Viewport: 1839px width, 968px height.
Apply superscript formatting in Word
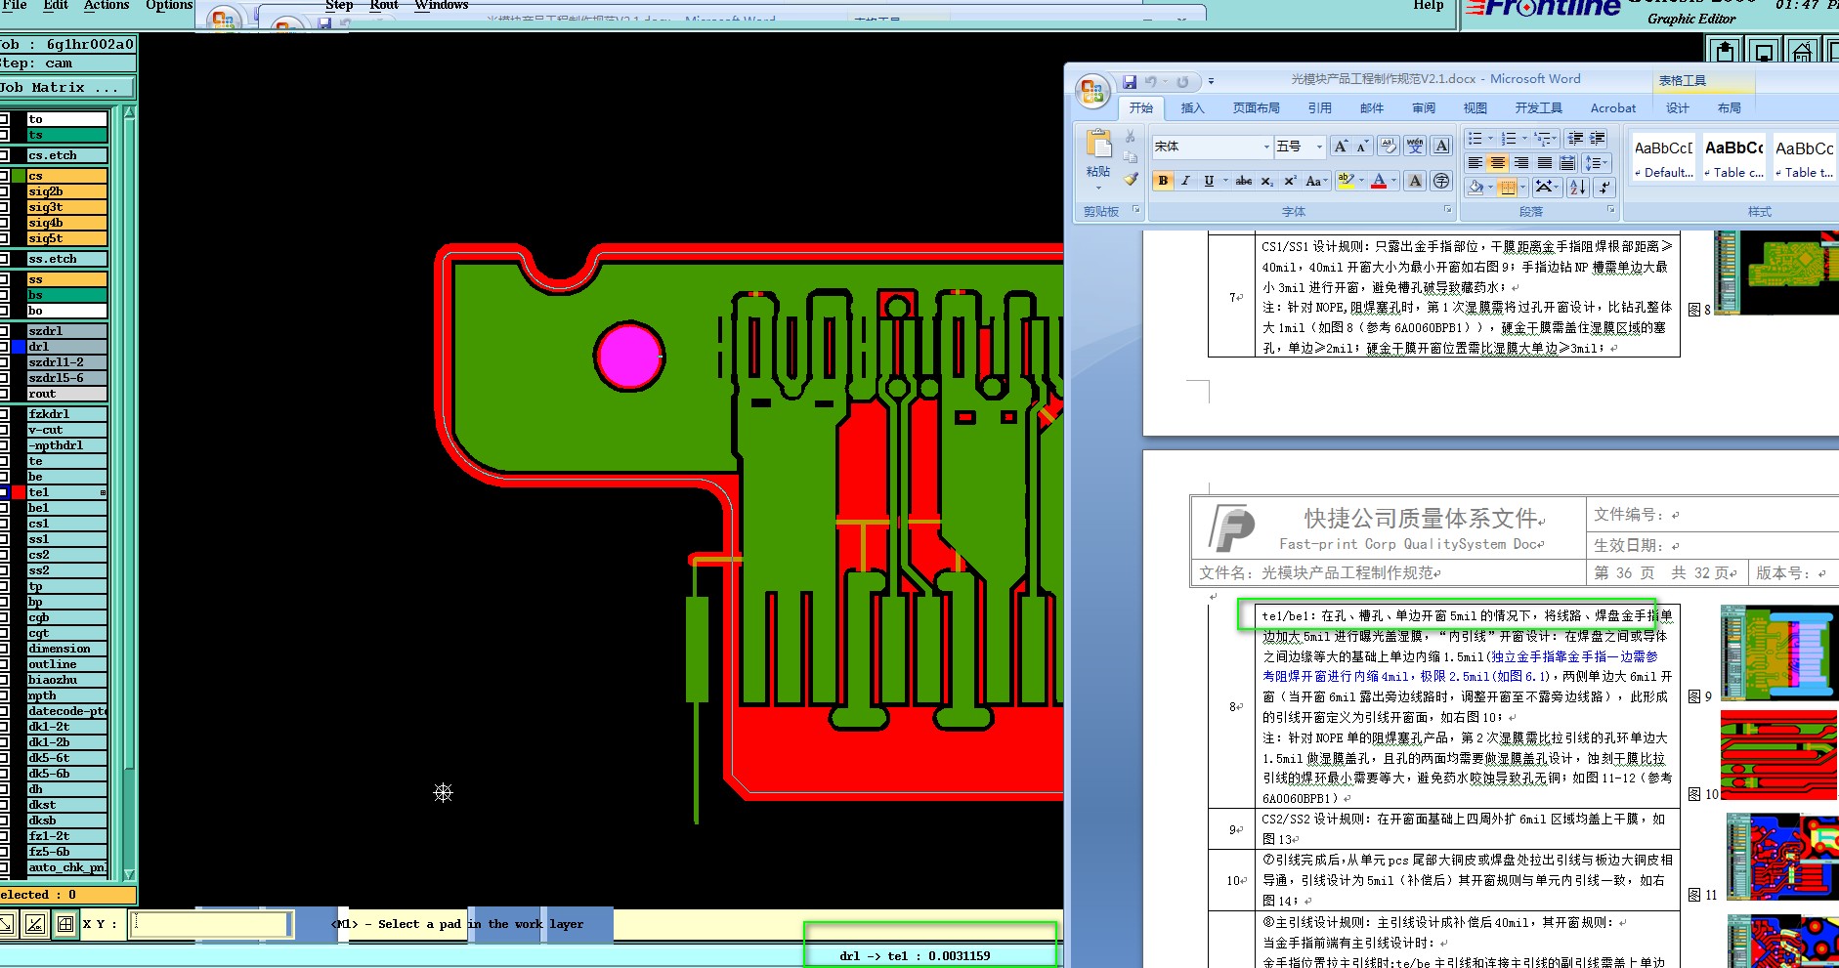coord(1290,181)
